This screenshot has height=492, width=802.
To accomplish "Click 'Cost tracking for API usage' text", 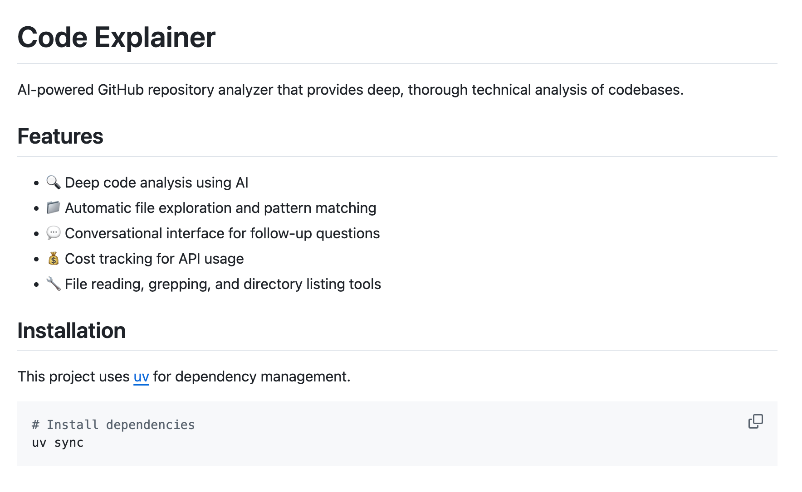I will point(154,259).
